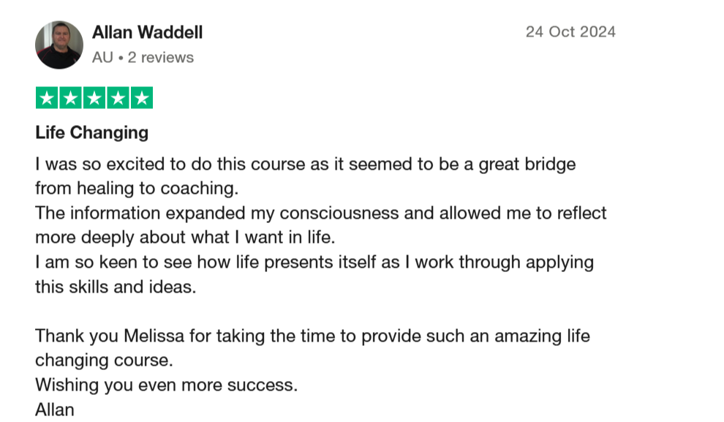
Task: Click the line 'from healing to coaching.'
Action: 137,189
